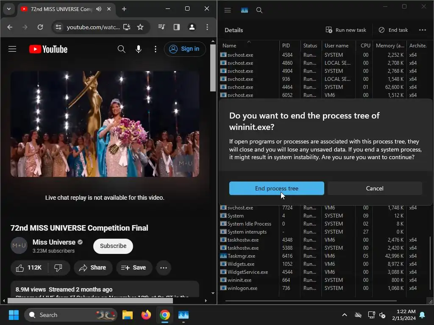
Task: Sort by Memory column header
Action: coord(390,46)
